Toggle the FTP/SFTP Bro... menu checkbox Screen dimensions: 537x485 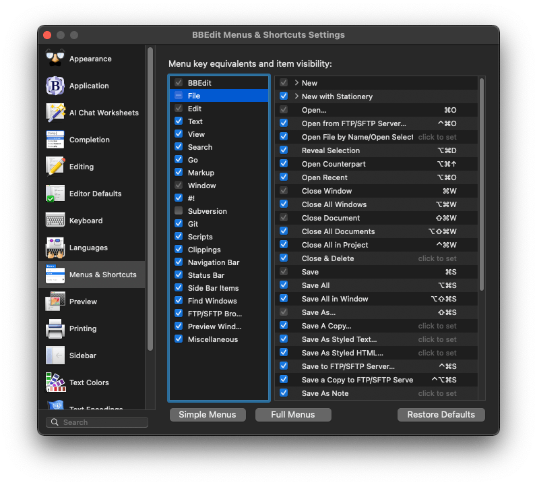(x=179, y=313)
